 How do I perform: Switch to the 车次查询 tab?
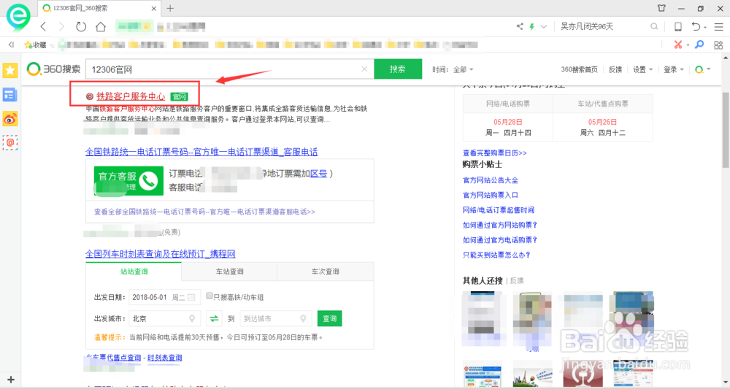point(326,271)
